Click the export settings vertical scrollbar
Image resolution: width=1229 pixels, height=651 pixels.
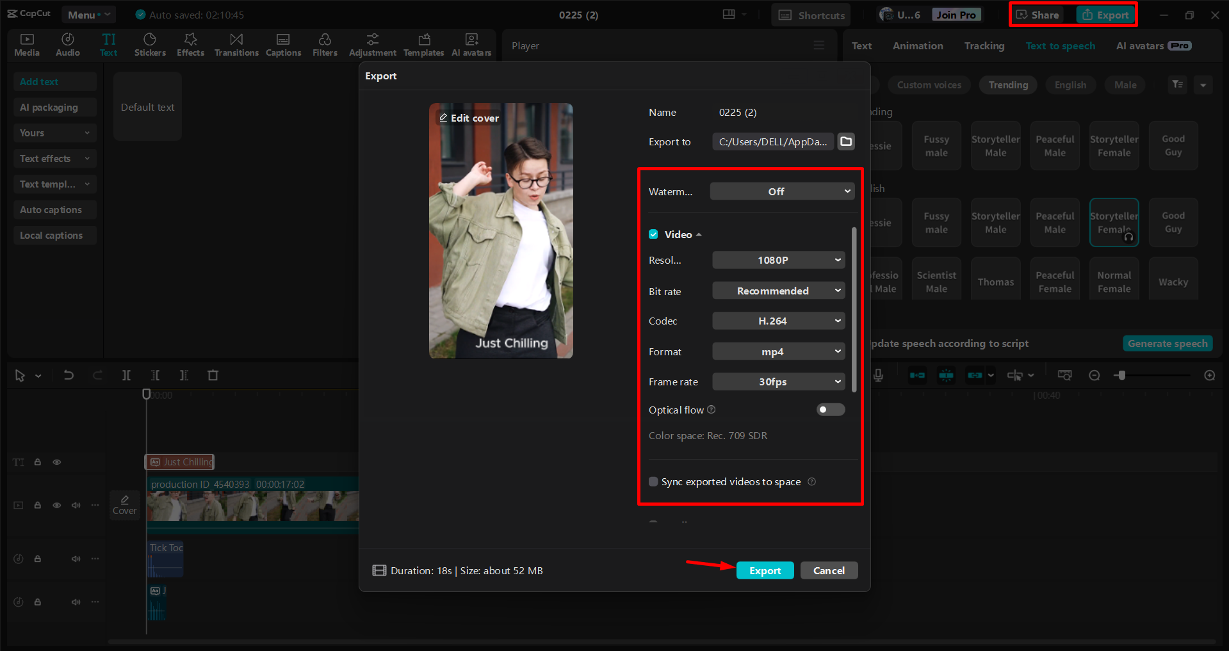854,310
